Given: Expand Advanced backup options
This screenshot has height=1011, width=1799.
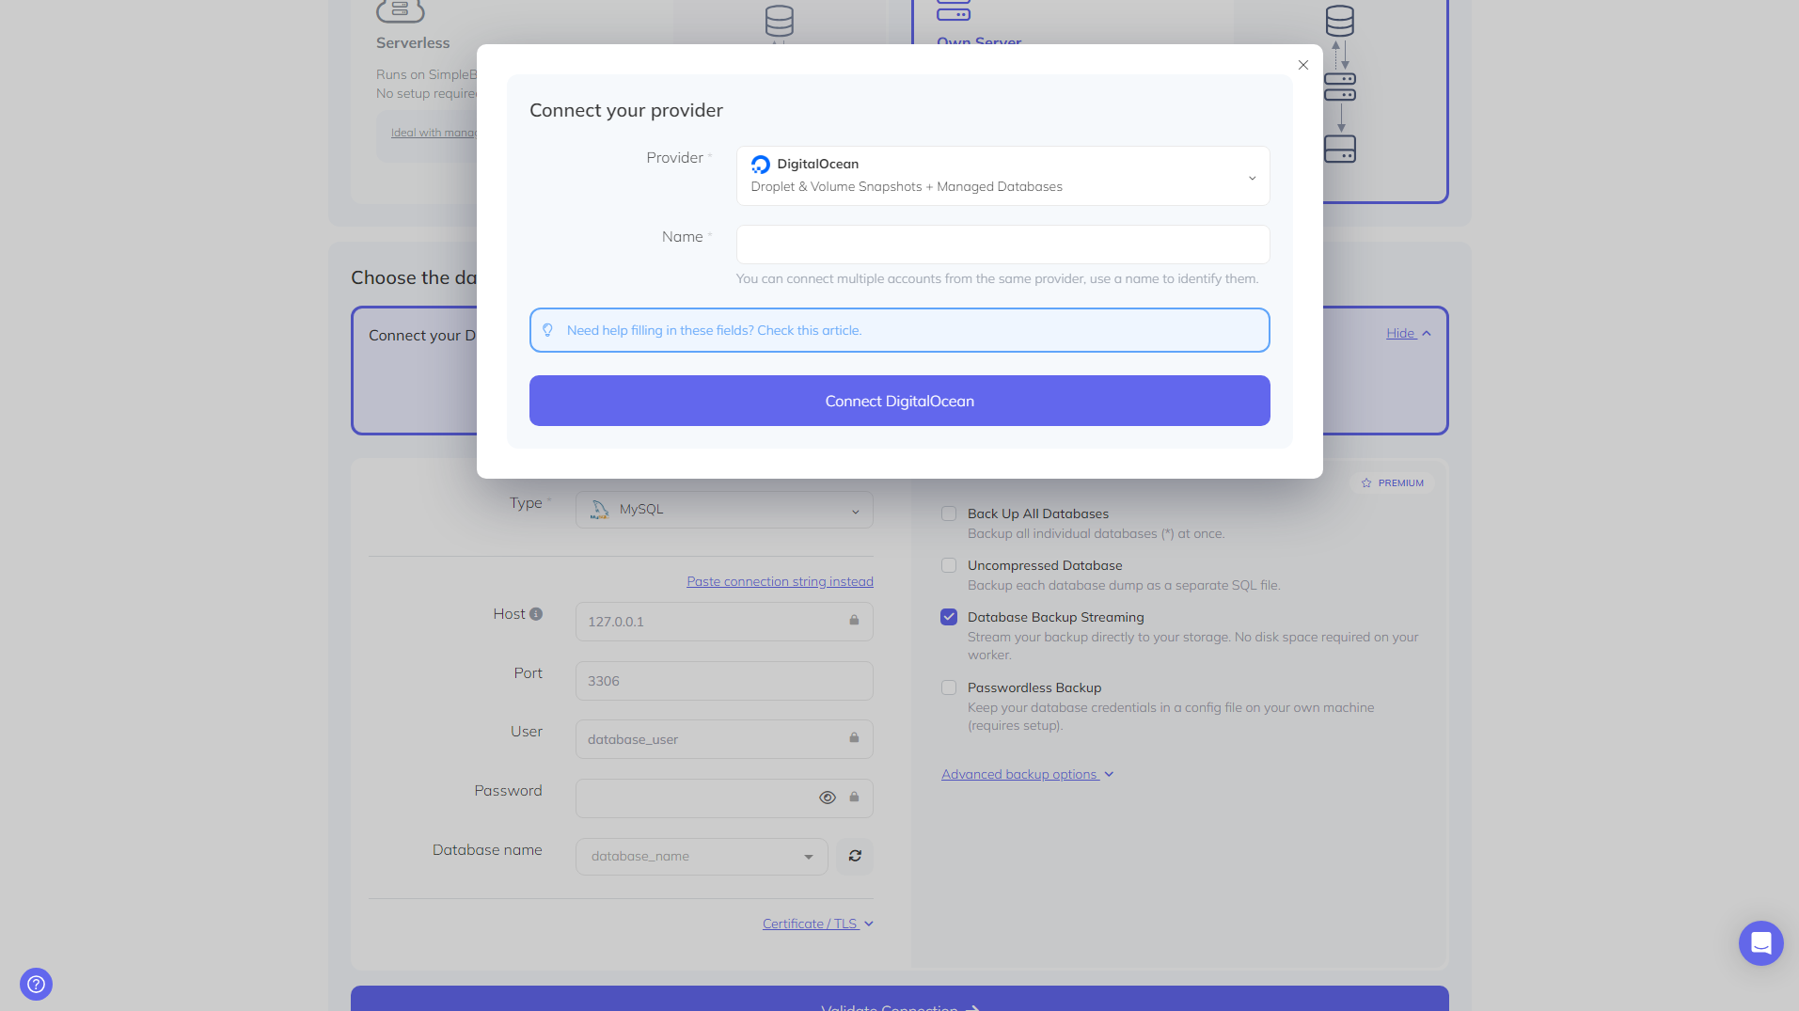Looking at the screenshot, I should tap(1026, 774).
